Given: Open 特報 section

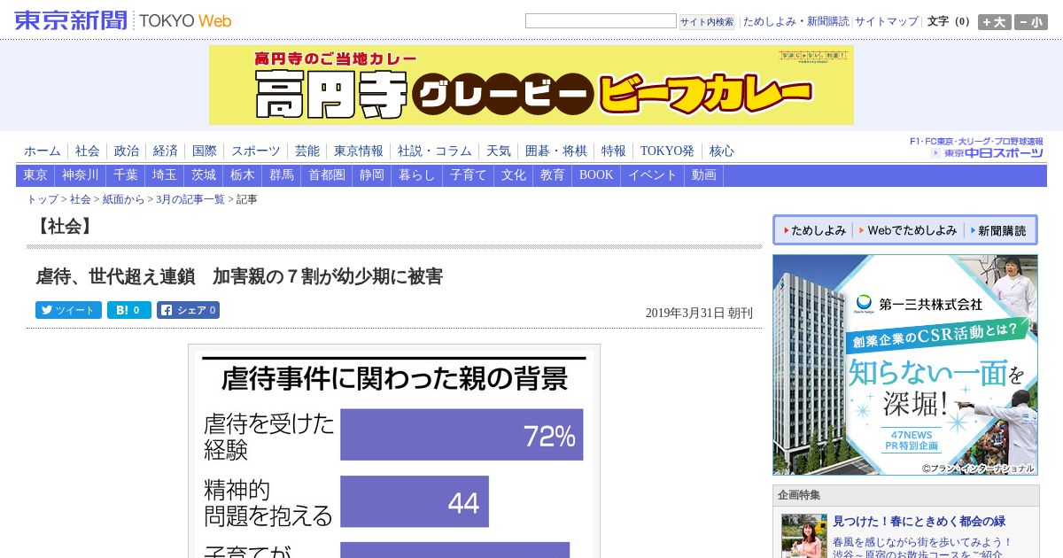Looking at the screenshot, I should click(614, 151).
